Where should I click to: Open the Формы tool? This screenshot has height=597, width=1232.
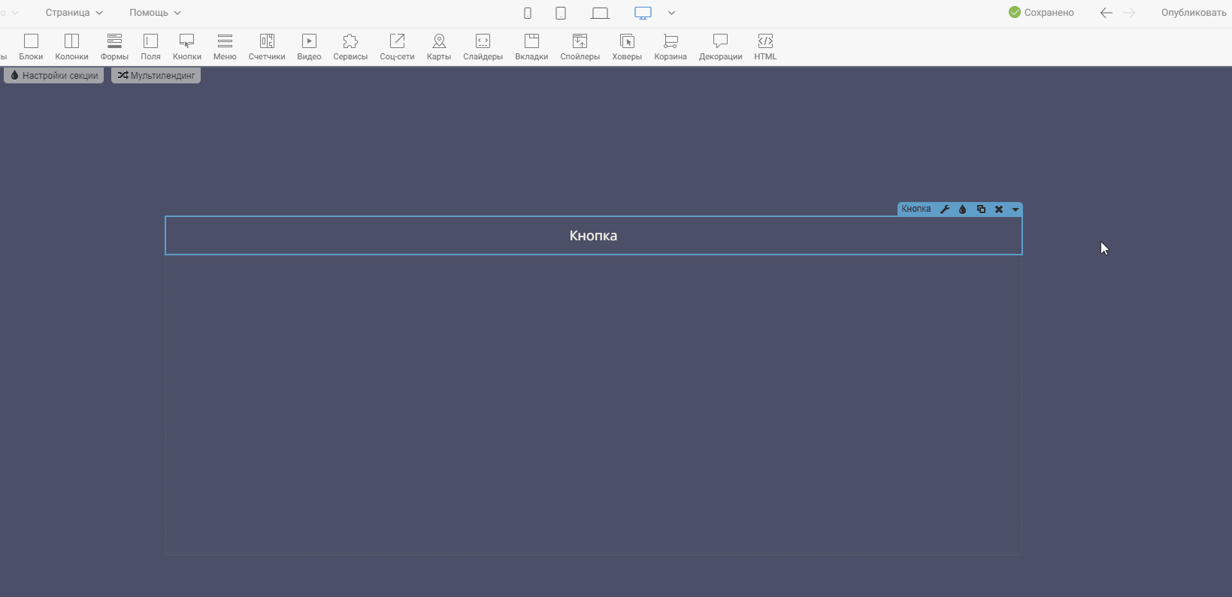tap(114, 47)
